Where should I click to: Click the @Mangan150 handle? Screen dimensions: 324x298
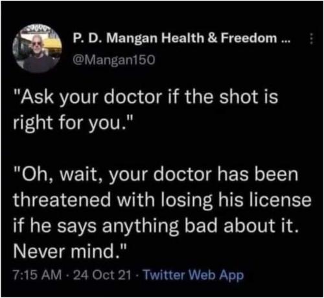point(114,60)
